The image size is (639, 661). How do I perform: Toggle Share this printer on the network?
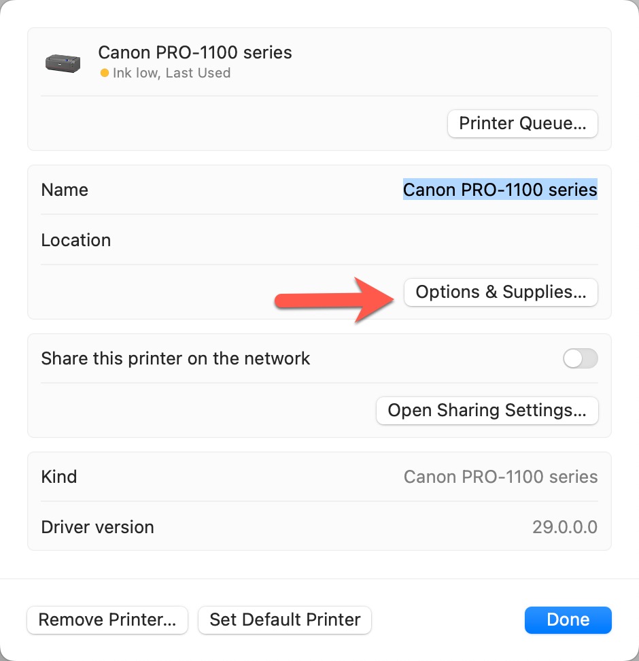click(x=580, y=358)
